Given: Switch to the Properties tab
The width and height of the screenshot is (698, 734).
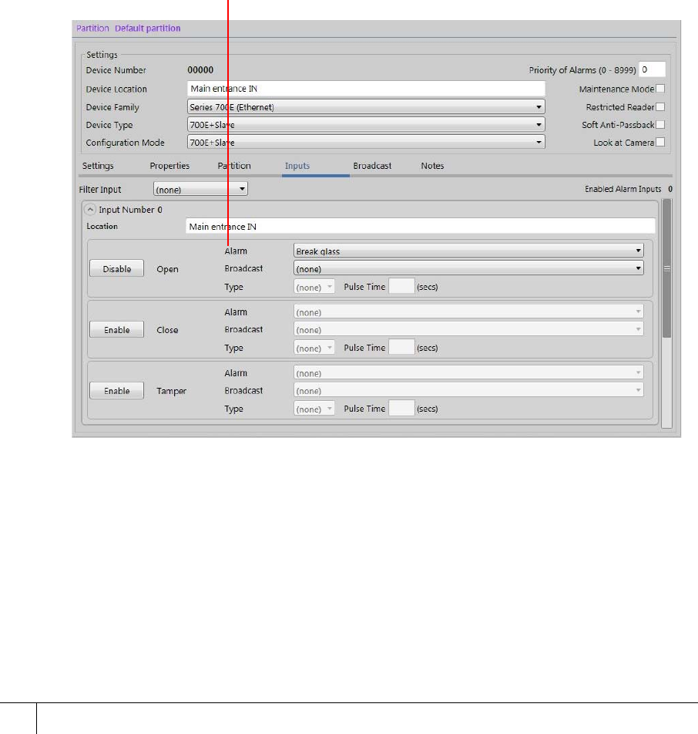Looking at the screenshot, I should coord(169,166).
